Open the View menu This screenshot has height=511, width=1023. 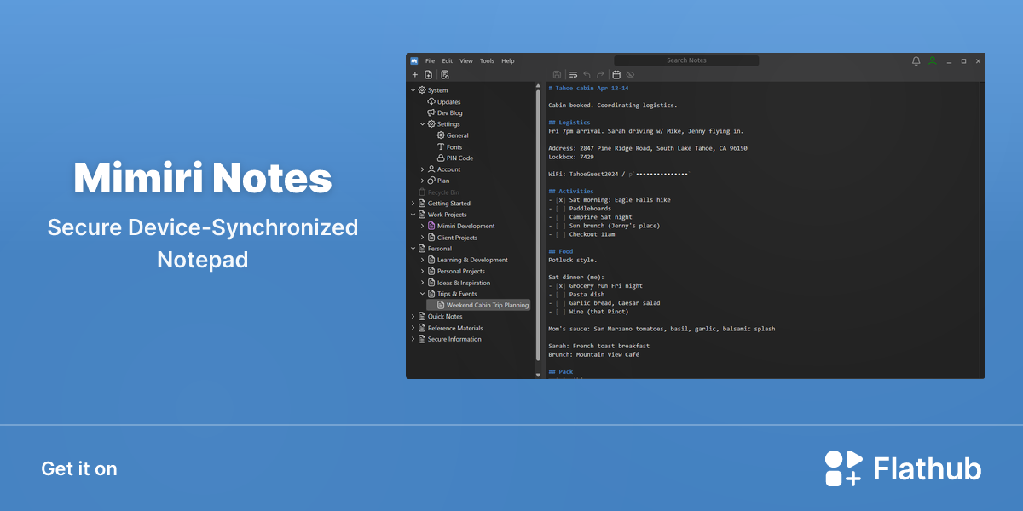(x=466, y=61)
